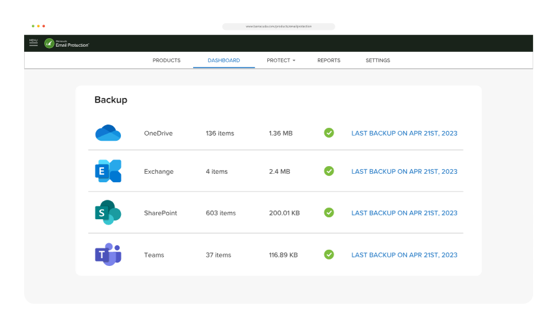559x325 pixels.
Task: Click the OneDrive row label
Action: [x=159, y=133]
